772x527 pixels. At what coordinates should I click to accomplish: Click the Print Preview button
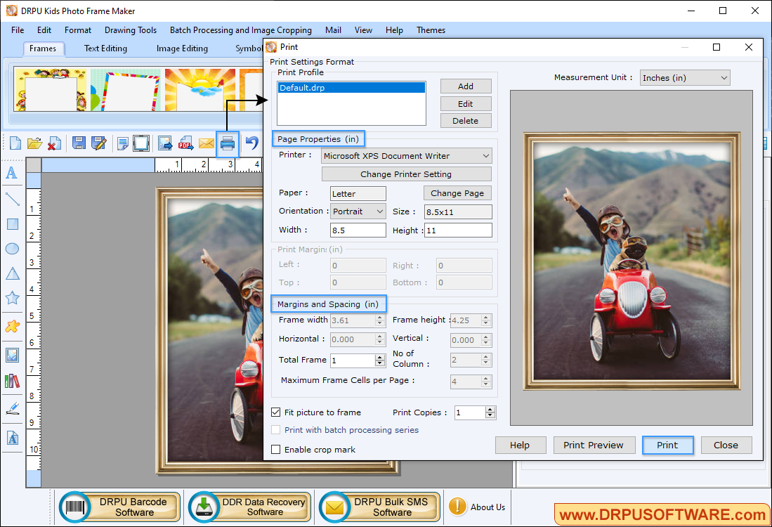coord(594,445)
